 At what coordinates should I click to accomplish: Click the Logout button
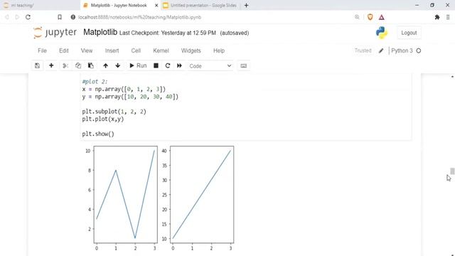click(x=409, y=33)
